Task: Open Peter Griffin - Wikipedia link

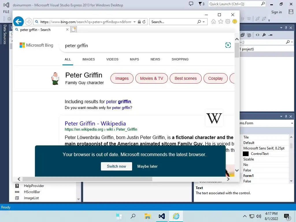Action: [95, 123]
